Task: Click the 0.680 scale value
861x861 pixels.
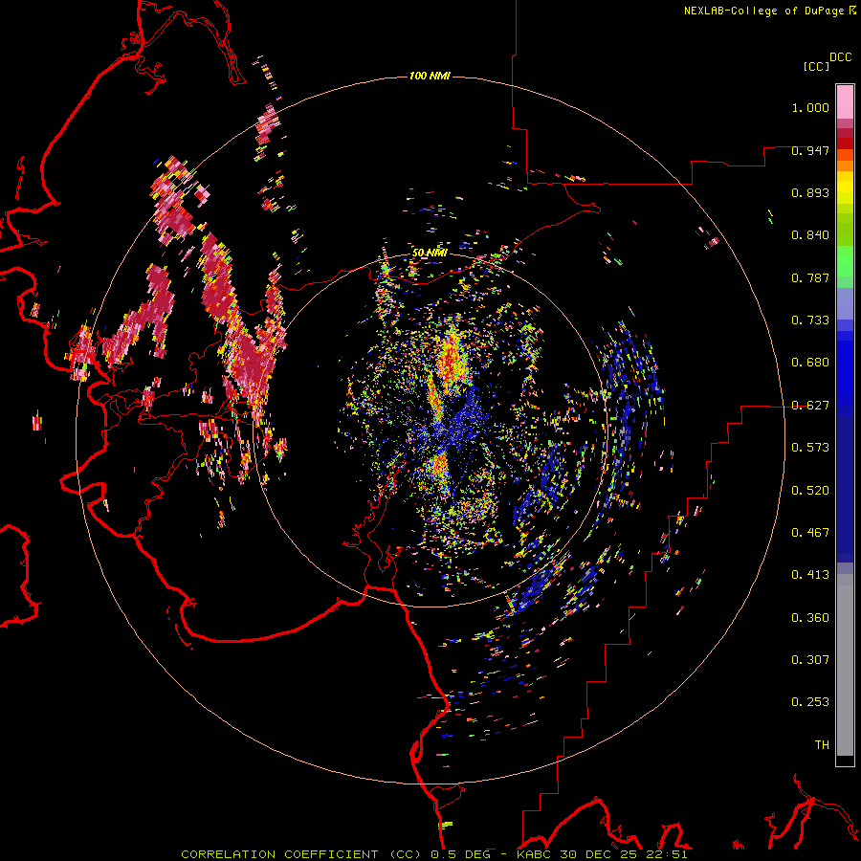Action: click(x=810, y=363)
